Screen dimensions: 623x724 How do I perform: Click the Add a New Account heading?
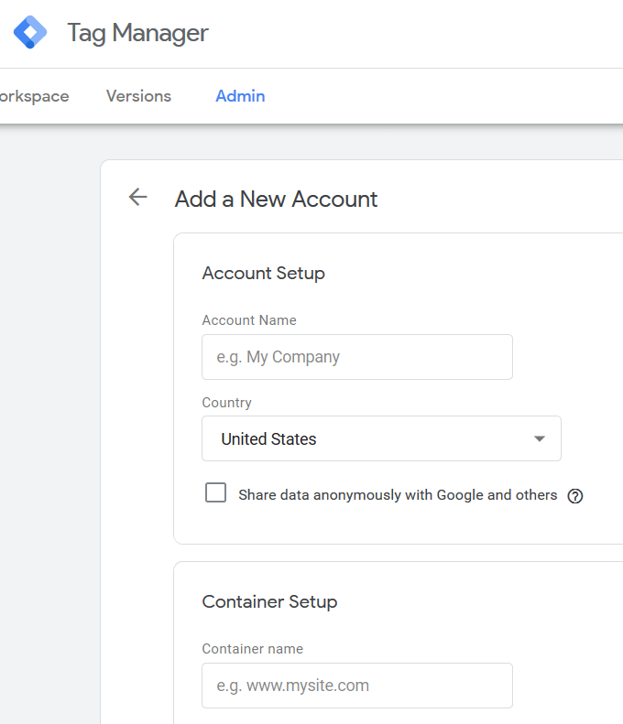pyautogui.click(x=276, y=199)
